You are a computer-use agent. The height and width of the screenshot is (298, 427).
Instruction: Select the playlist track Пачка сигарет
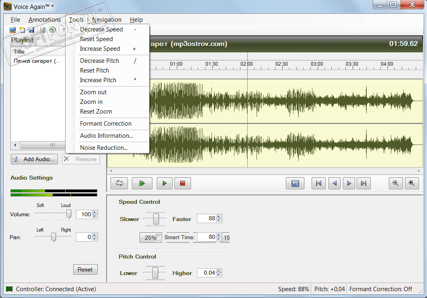pos(37,61)
